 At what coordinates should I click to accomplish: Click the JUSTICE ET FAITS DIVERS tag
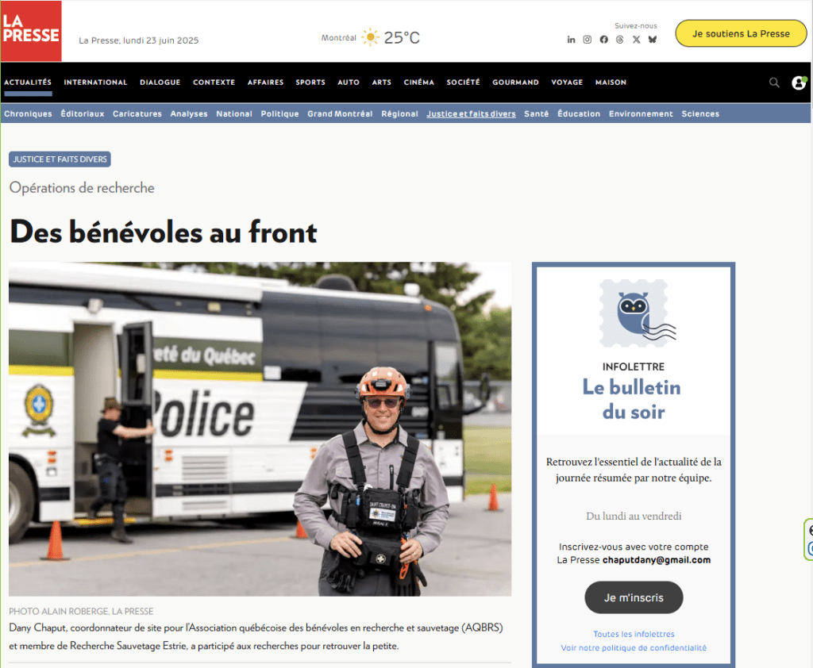point(60,159)
